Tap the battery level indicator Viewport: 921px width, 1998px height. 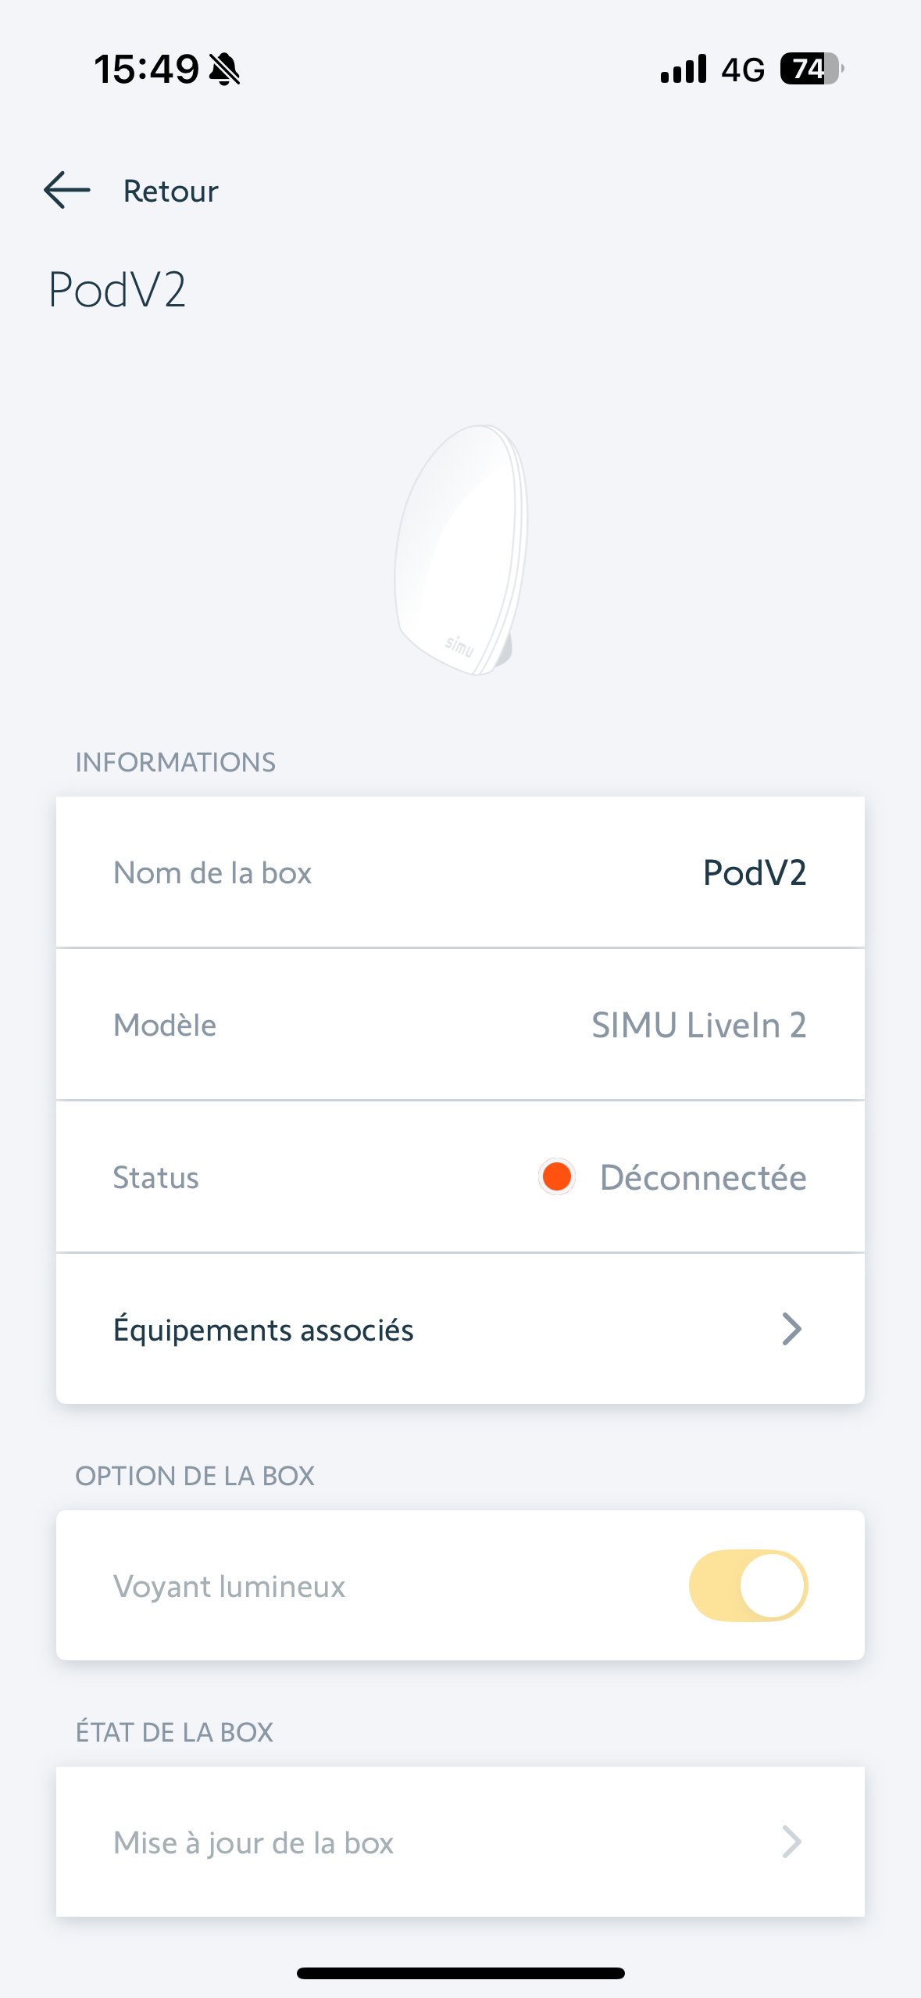point(812,70)
